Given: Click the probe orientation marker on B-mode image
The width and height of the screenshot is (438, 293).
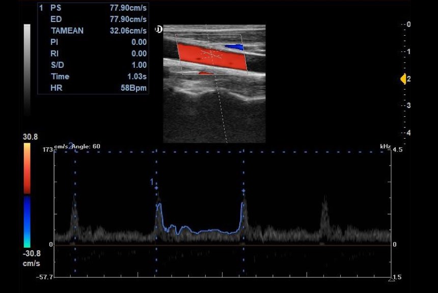Looking at the screenshot, I should (x=158, y=30).
